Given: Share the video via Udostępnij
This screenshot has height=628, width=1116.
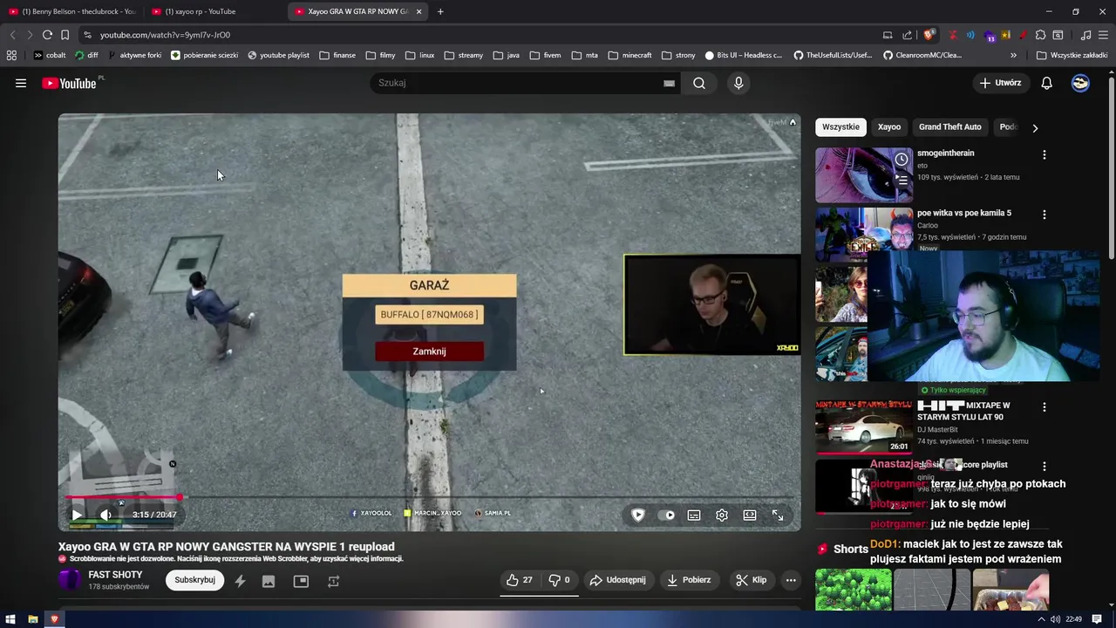Looking at the screenshot, I should click(x=618, y=580).
